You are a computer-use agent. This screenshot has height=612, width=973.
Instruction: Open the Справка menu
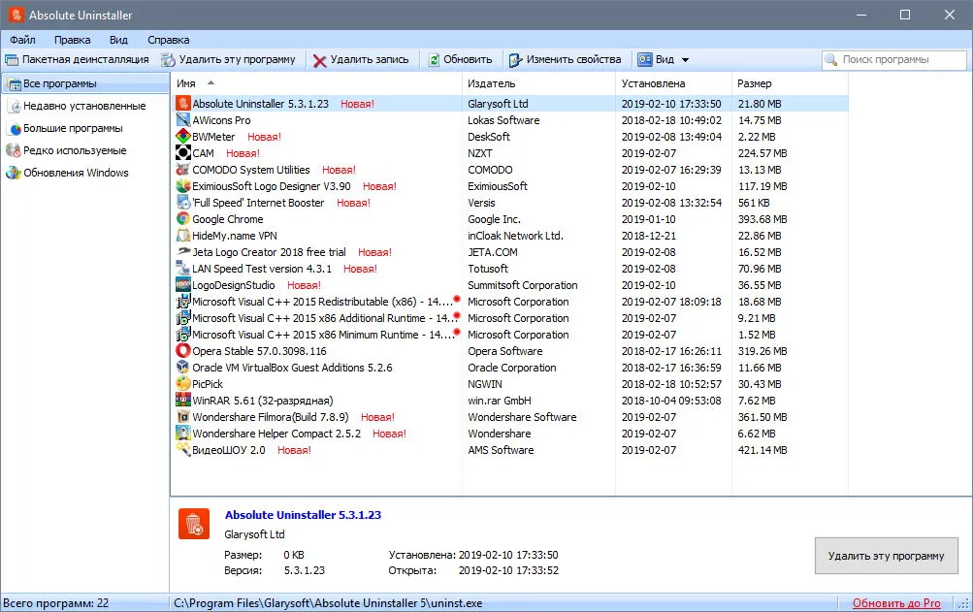click(168, 40)
